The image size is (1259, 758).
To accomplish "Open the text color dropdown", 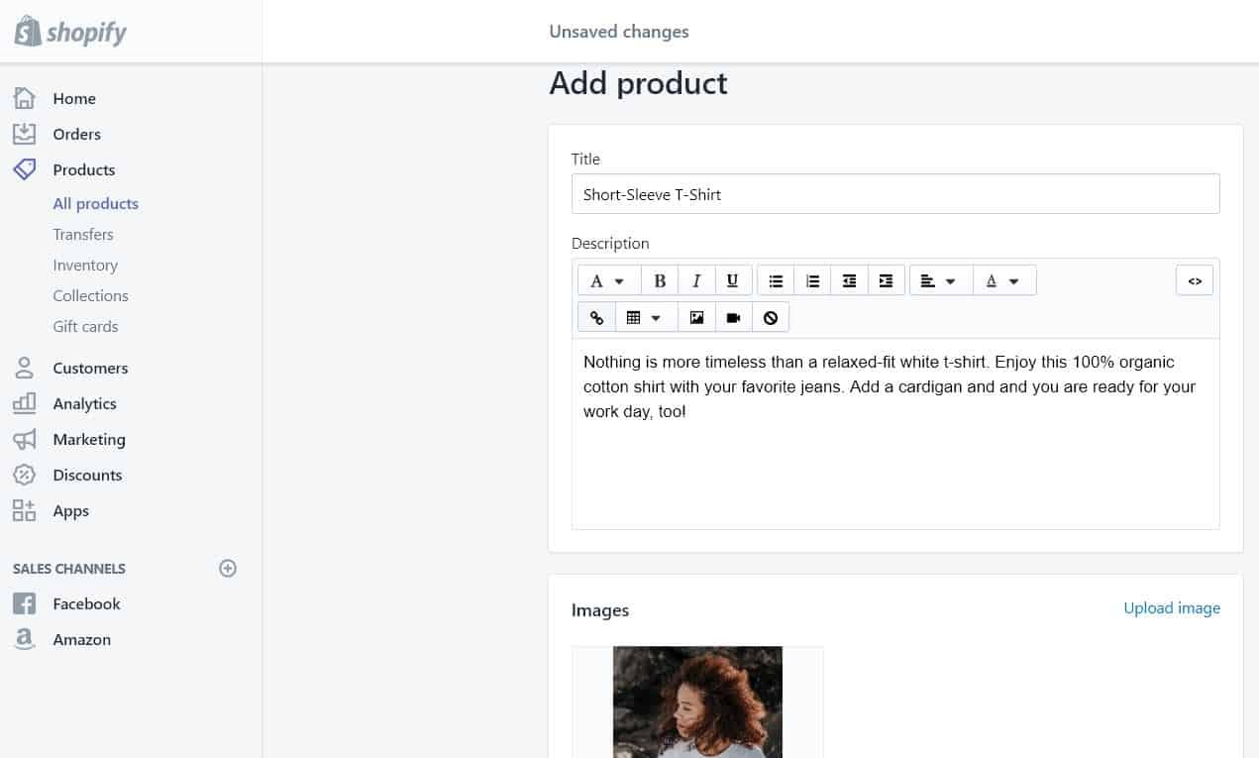I will click(x=1004, y=280).
